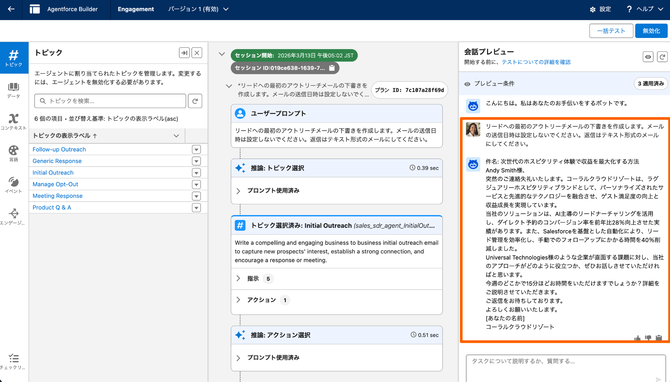
Task: Open the 言語 palette sidebar icon
Action: 13,153
